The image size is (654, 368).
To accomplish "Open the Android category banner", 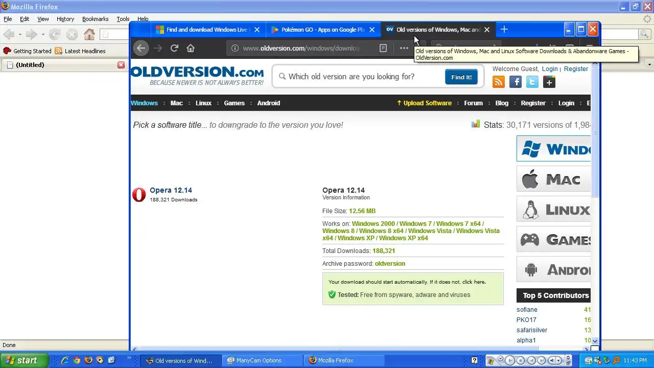I will [553, 269].
